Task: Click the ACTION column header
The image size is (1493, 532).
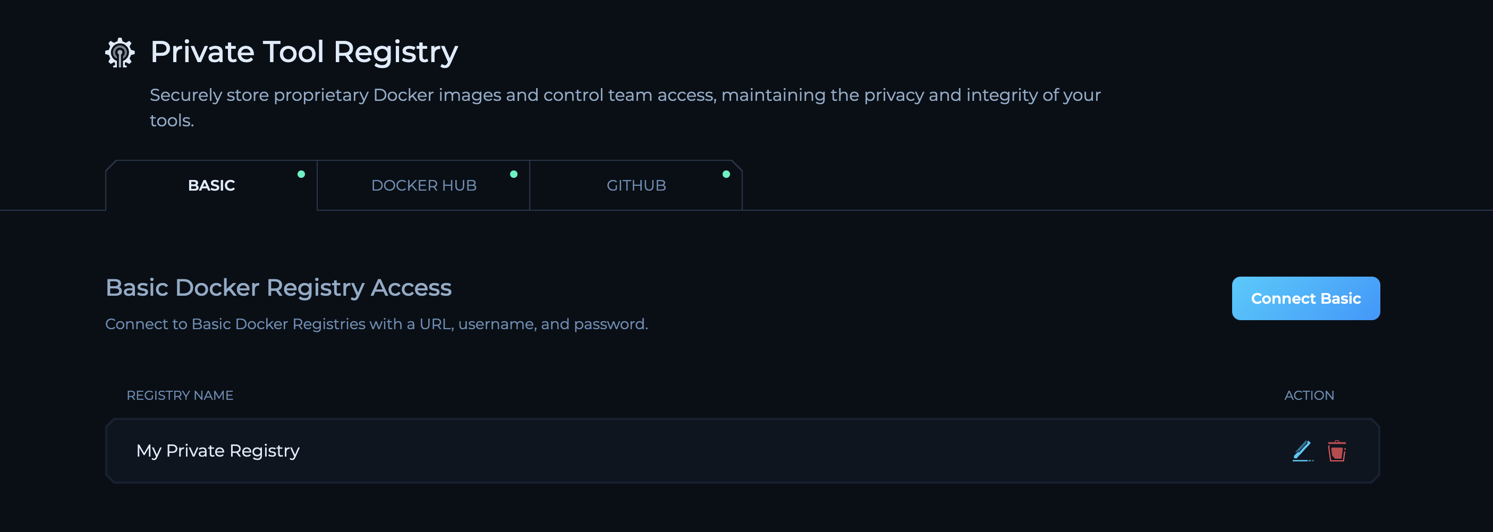Action: click(x=1309, y=396)
